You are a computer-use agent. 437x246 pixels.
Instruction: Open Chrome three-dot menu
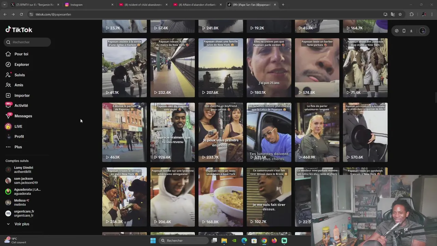pos(432,14)
